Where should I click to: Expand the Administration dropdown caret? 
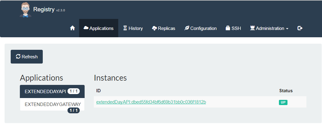click(287, 29)
